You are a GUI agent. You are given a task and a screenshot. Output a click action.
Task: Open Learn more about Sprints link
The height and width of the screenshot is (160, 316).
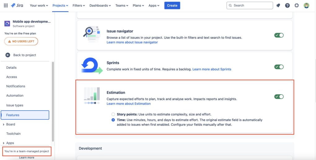pos(212,69)
